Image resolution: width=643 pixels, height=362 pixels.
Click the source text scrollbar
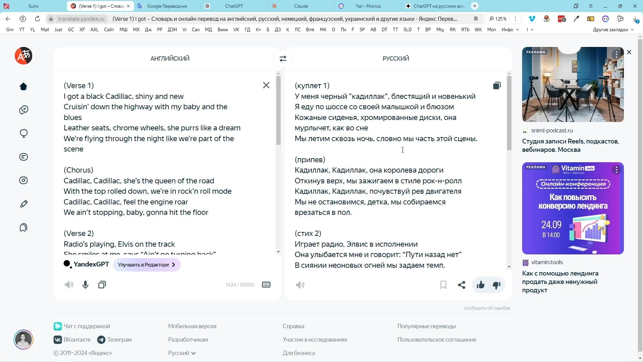point(278,110)
